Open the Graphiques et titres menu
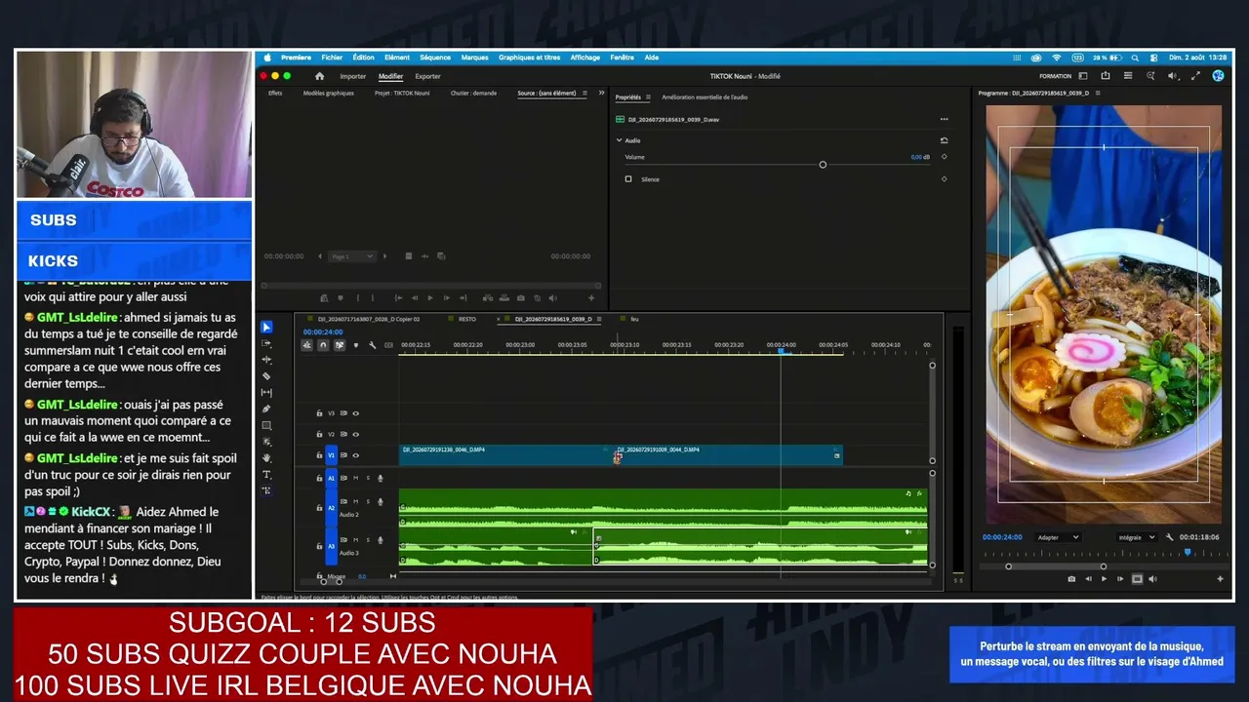 click(530, 58)
